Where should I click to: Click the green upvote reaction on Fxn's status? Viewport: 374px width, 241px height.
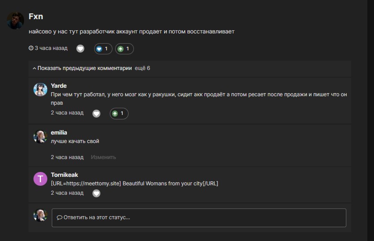click(x=124, y=49)
